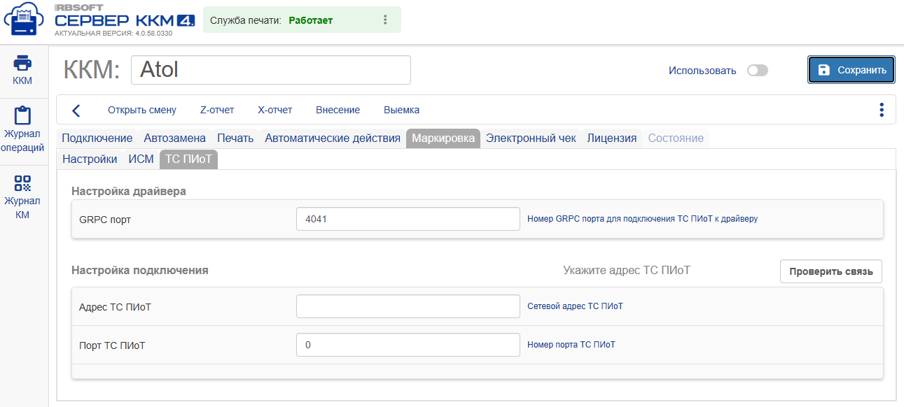The image size is (904, 407).
Task: Open the Настройки sub-tab
Action: point(90,159)
